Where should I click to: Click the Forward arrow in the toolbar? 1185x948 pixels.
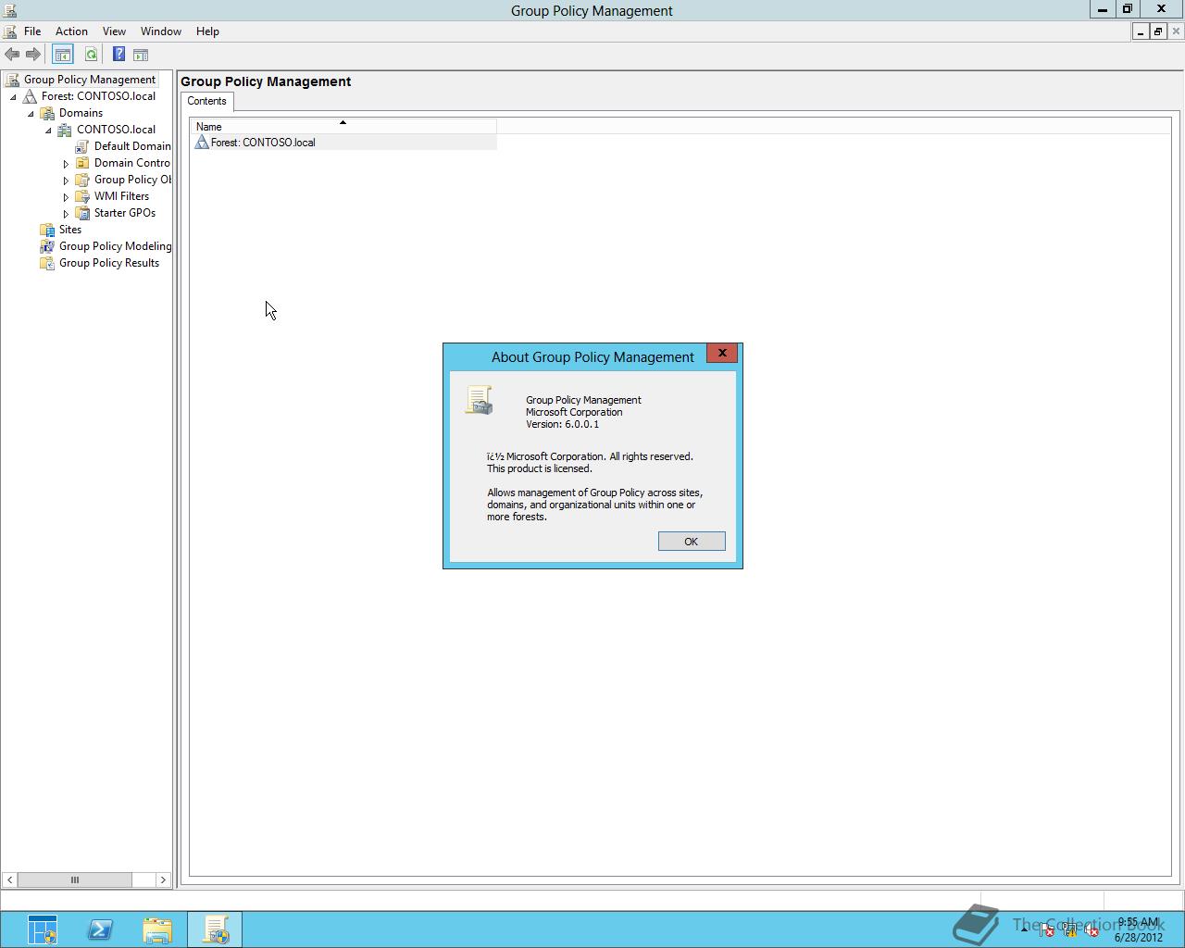click(x=32, y=55)
